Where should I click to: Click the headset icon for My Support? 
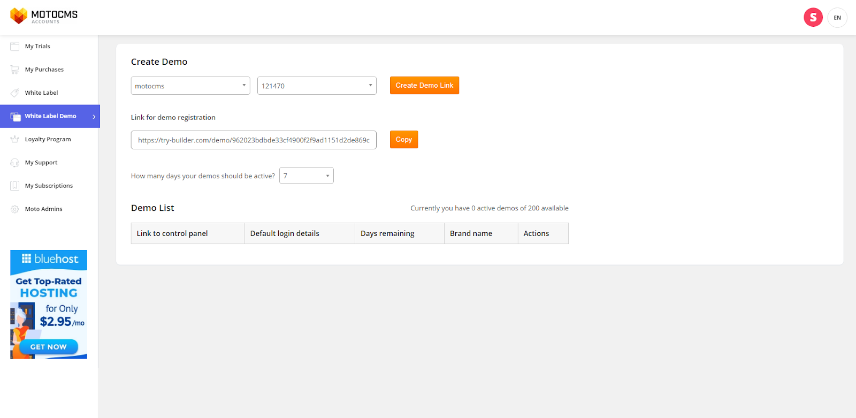tap(15, 163)
